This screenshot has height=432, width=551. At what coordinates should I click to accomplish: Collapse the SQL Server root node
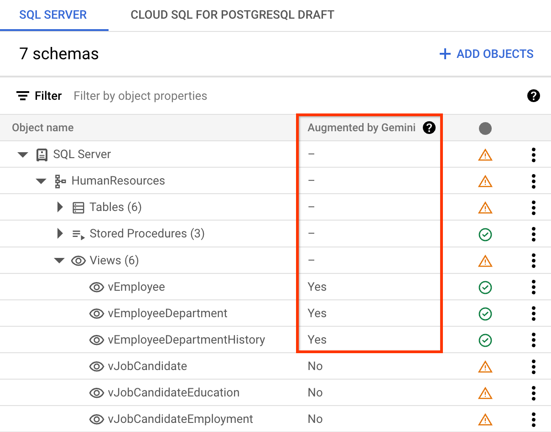22,154
